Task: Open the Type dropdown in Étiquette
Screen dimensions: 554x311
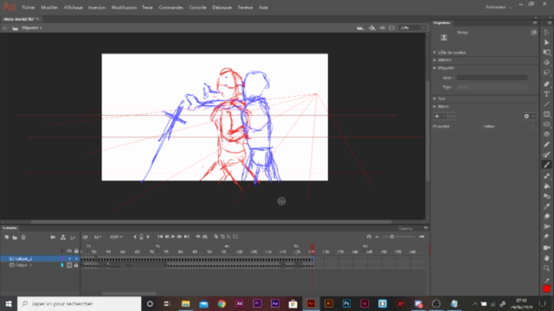Action: (493, 86)
